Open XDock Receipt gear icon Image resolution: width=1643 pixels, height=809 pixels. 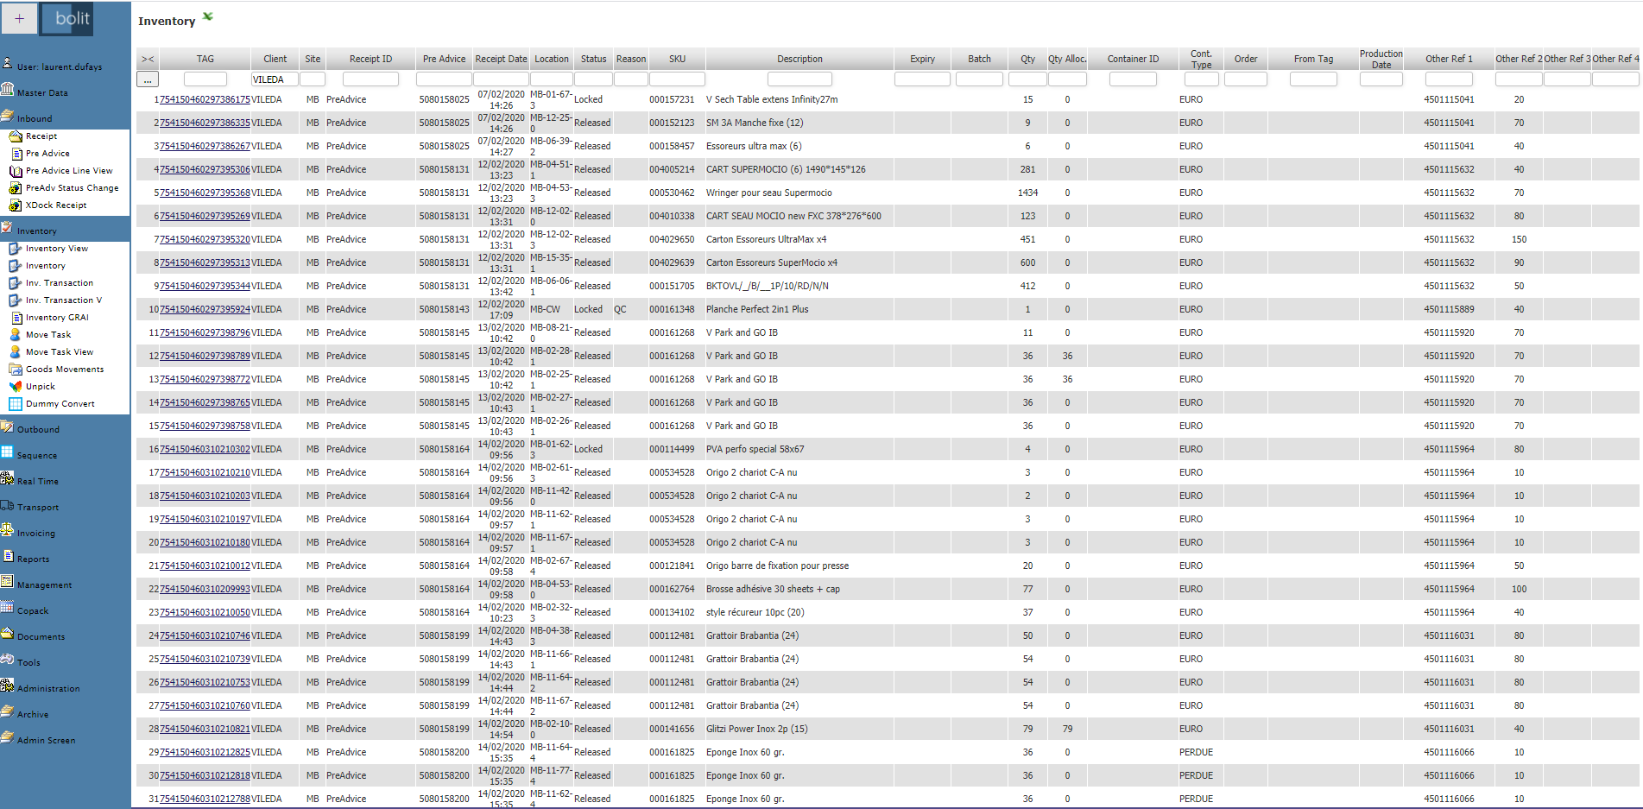coord(16,205)
